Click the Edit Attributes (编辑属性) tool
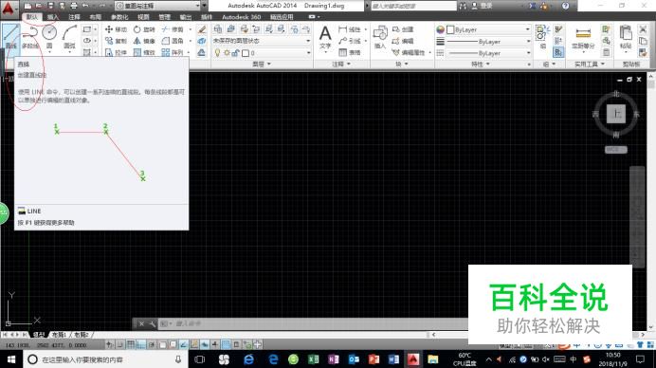 click(x=409, y=53)
